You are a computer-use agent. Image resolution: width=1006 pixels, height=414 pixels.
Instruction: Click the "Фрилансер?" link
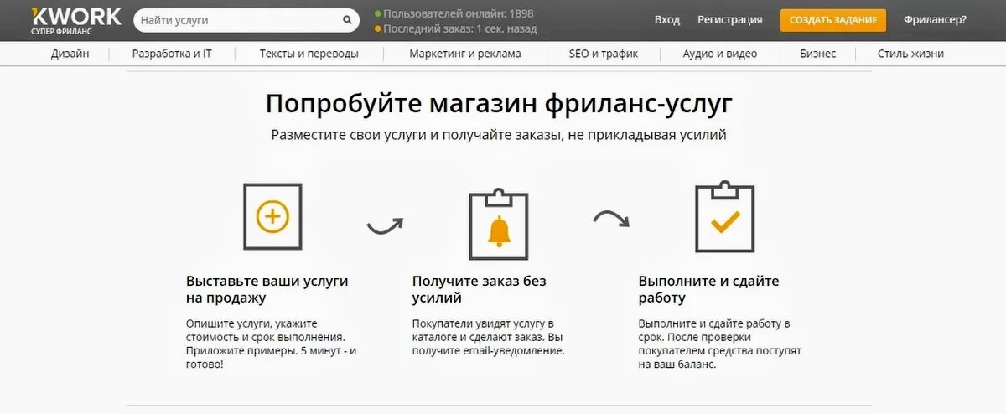[x=935, y=20]
